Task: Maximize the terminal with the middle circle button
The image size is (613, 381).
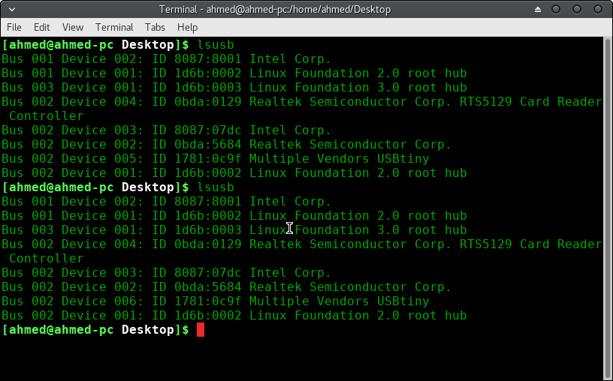Action: coord(577,9)
